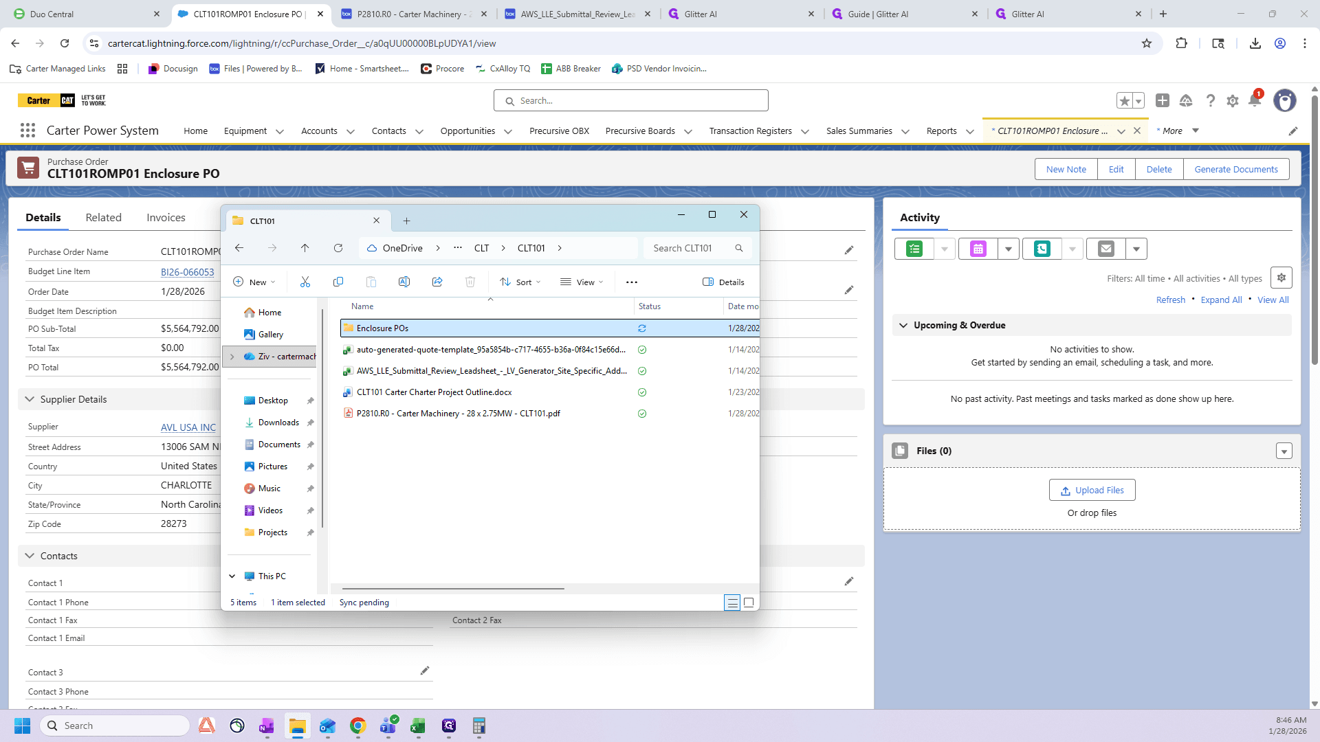Viewport: 1320px width, 742px height.
Task: Toggle the File Explorer Details pane
Action: pyautogui.click(x=723, y=282)
